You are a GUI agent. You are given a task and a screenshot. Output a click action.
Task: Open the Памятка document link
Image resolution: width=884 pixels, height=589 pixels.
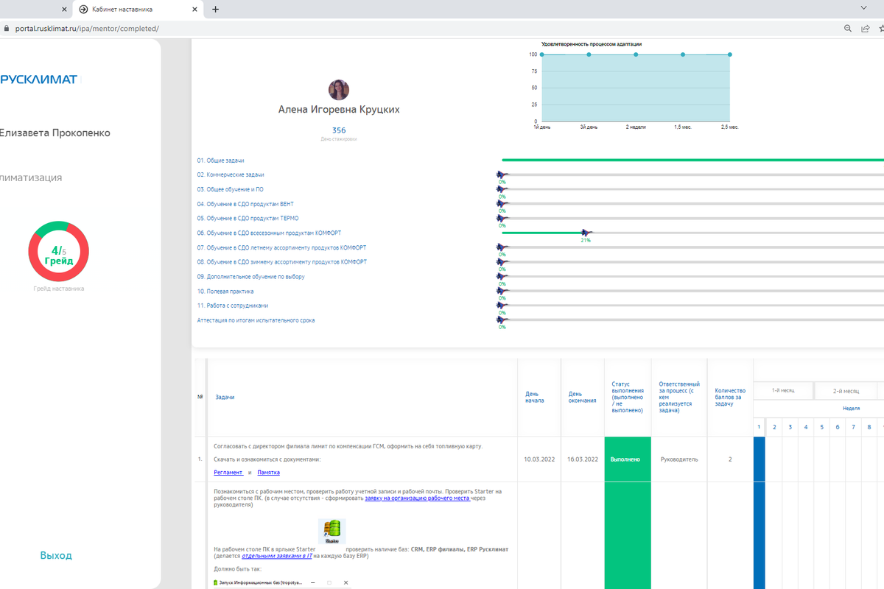(x=268, y=473)
